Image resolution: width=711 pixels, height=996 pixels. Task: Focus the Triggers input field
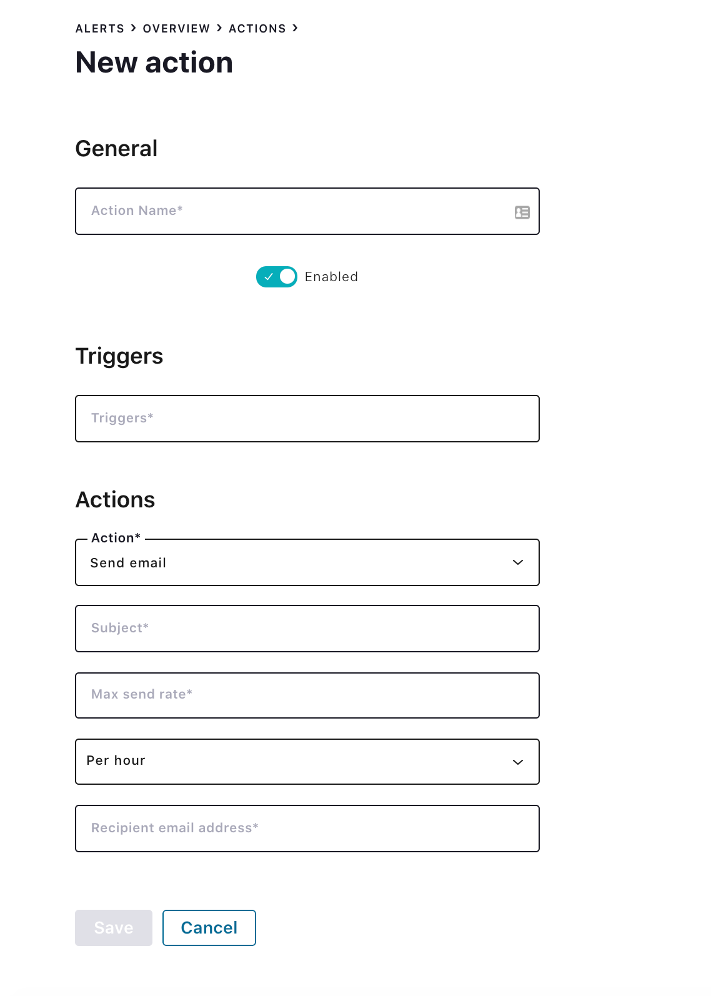coord(307,419)
